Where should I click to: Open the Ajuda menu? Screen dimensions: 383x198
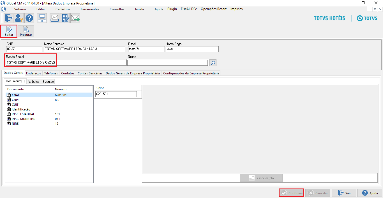point(159,9)
